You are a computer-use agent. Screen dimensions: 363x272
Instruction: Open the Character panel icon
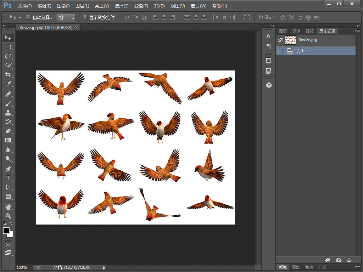pos(269,36)
